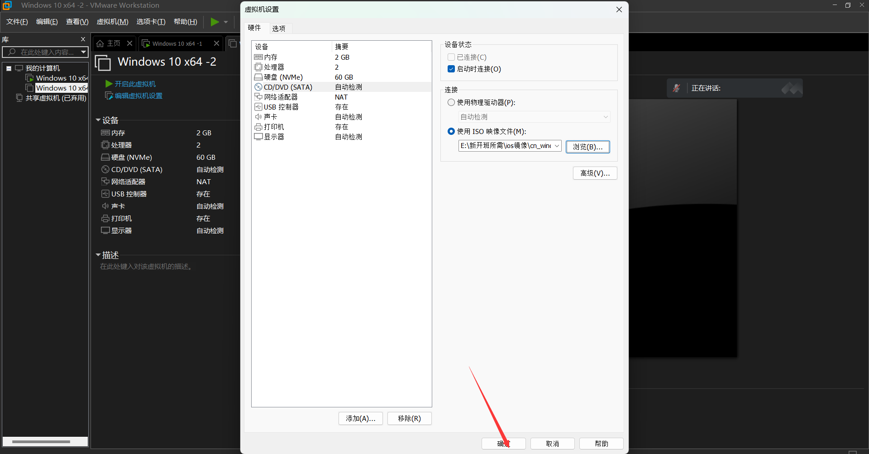This screenshot has width=869, height=454.
Task: Select the 使用 ISO 映像文件(M) radio button
Action: click(x=451, y=131)
